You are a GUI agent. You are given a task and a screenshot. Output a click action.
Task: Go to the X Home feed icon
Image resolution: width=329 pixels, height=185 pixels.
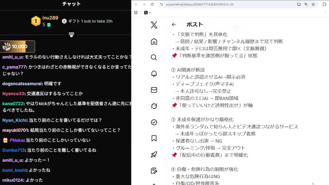[154, 41]
